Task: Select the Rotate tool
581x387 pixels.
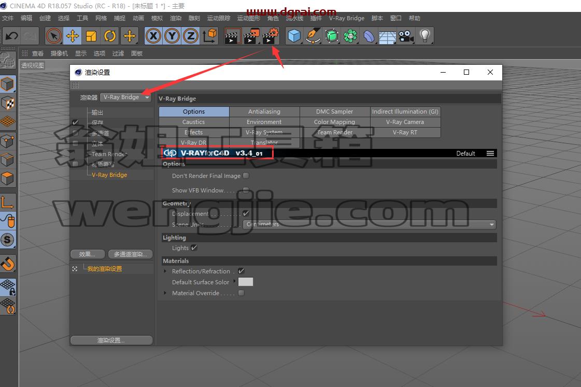Action: click(x=110, y=36)
